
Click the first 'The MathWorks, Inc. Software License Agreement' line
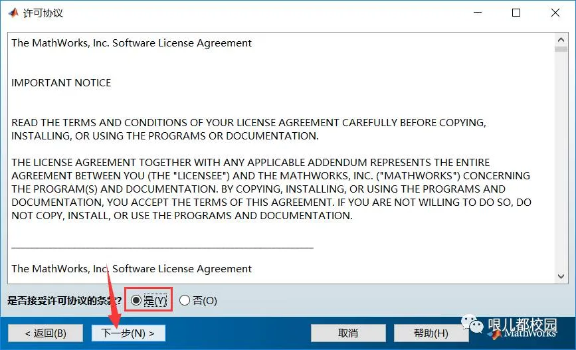(x=132, y=43)
